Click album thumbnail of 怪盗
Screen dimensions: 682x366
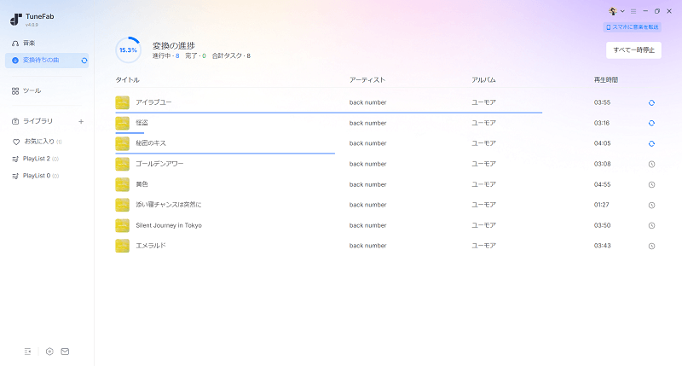(122, 123)
